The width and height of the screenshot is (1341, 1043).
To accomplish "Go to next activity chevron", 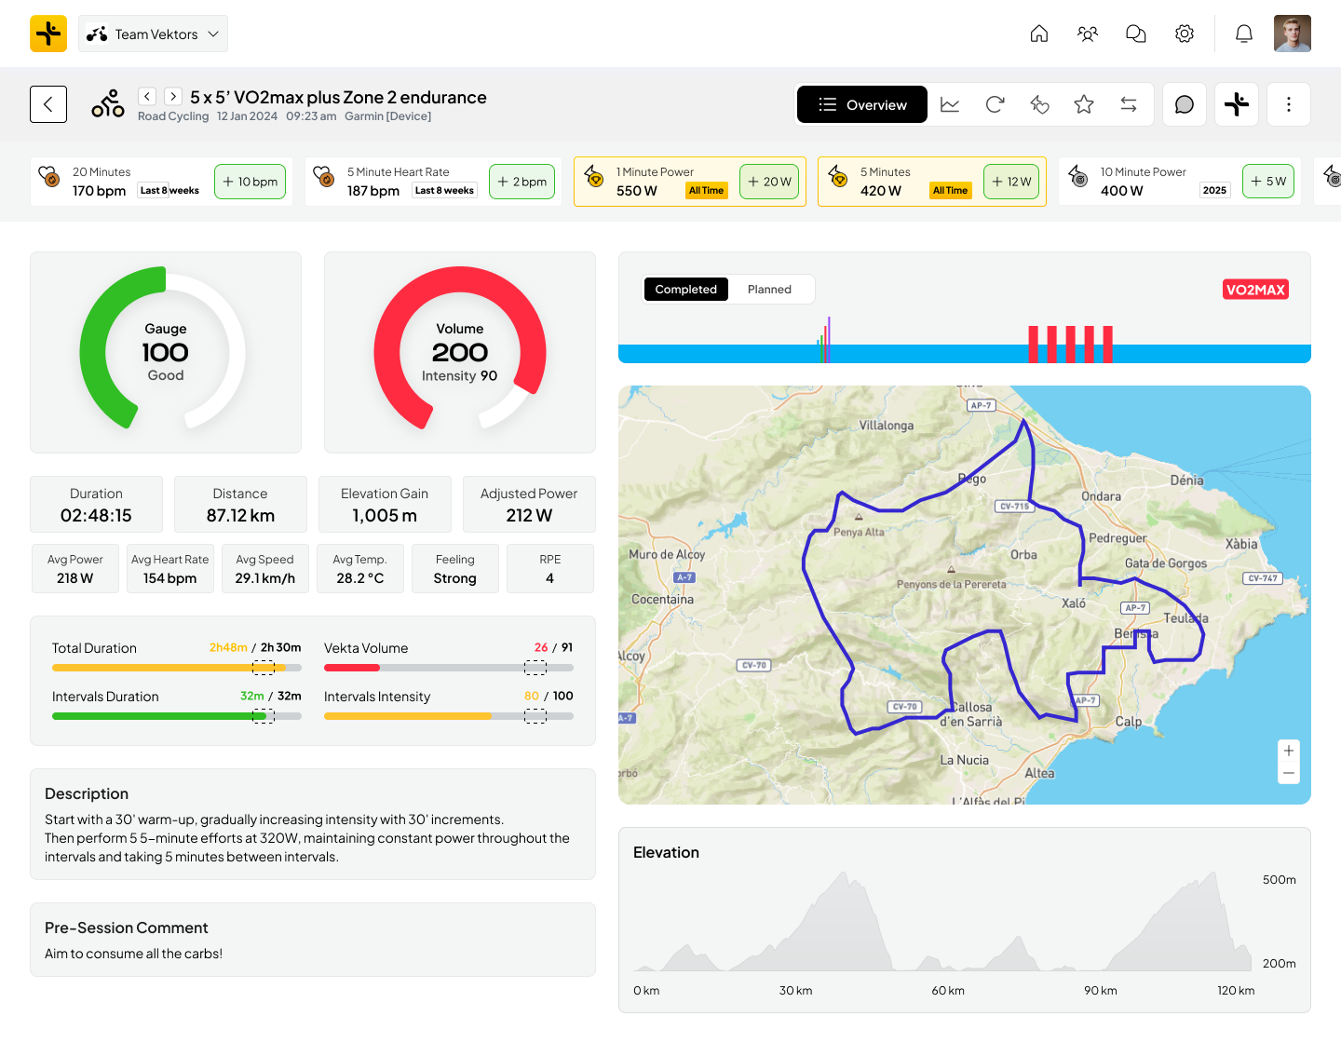I will [x=173, y=96].
